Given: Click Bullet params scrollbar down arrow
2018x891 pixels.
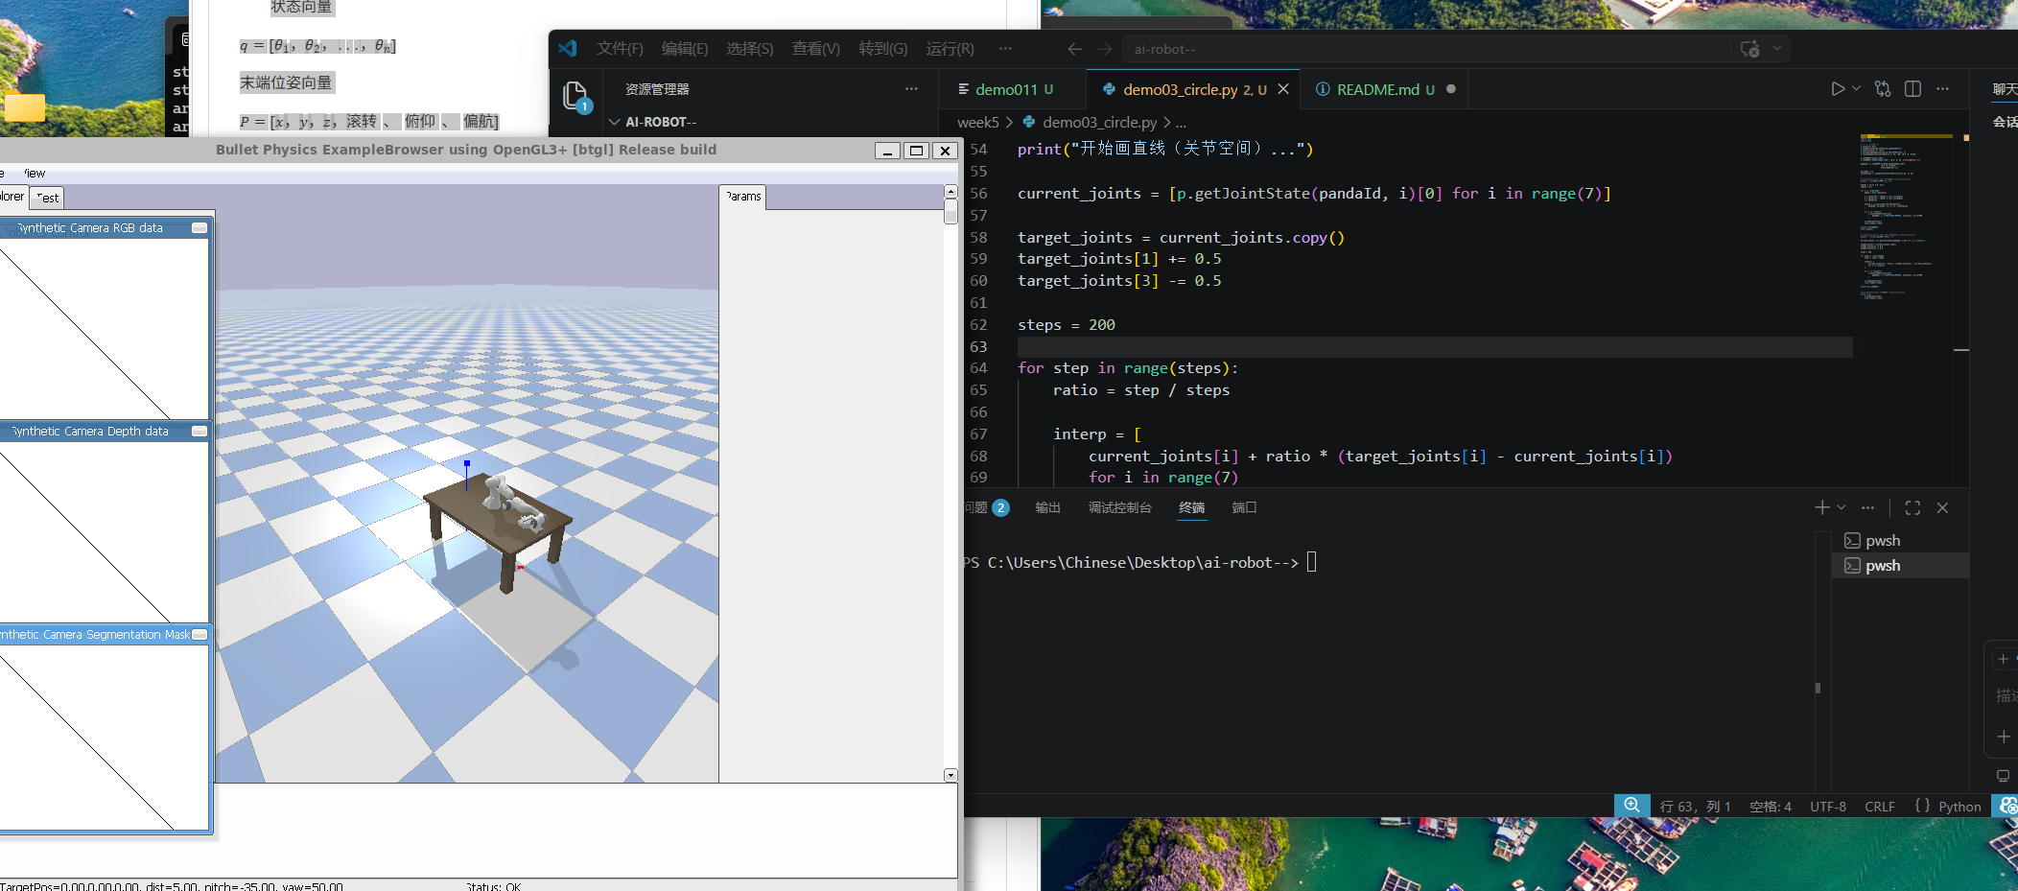Looking at the screenshot, I should (950, 775).
